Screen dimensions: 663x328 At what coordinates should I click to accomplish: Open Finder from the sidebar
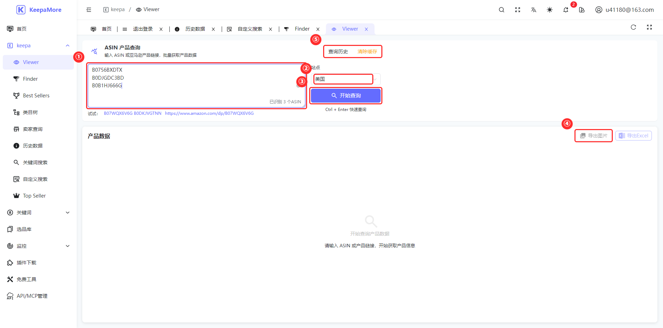click(x=38, y=79)
